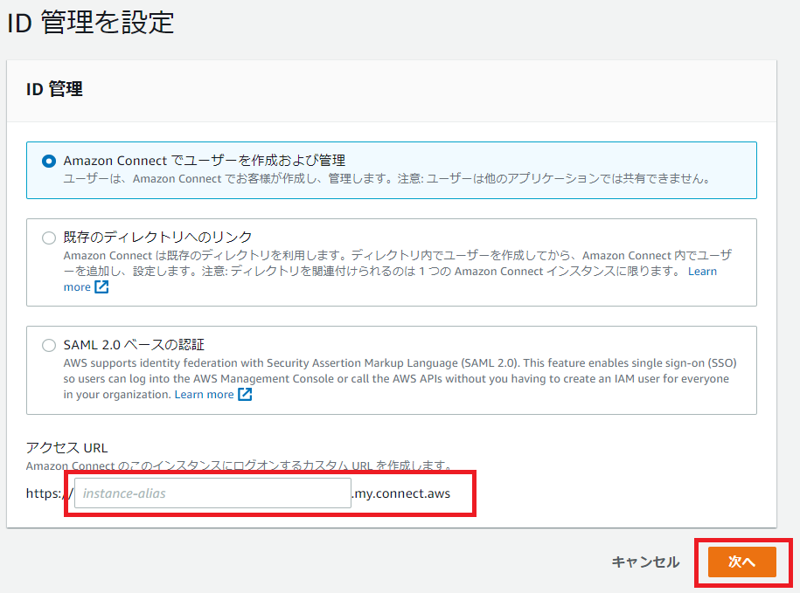Click the 次へ (Next) button

[x=741, y=562]
